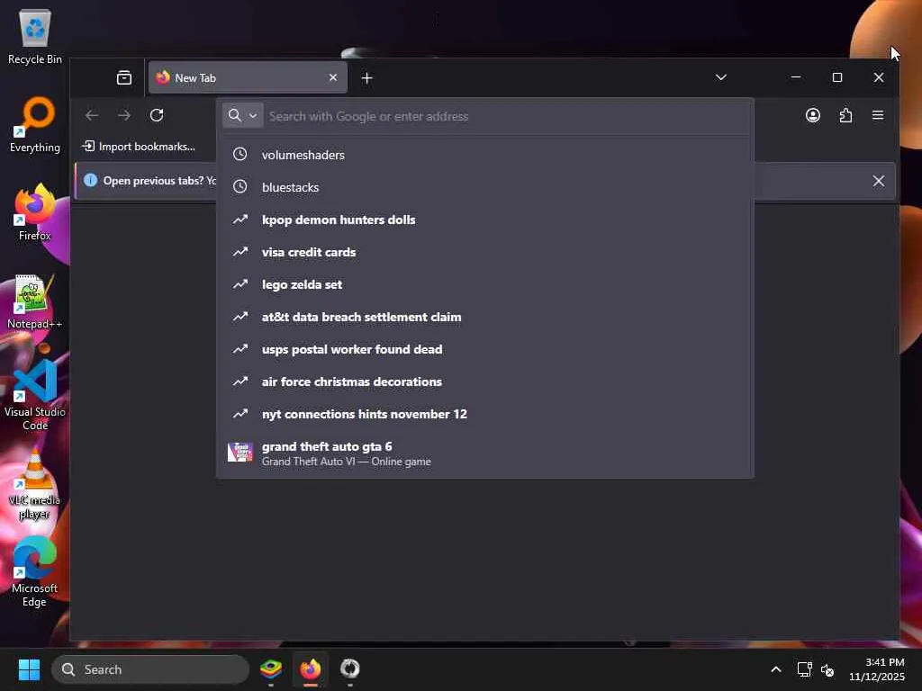The width and height of the screenshot is (922, 691).
Task: Open the BlueStacks taskbar icon
Action: click(271, 669)
